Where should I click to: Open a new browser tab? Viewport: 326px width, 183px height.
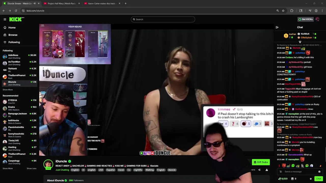pos(126,4)
